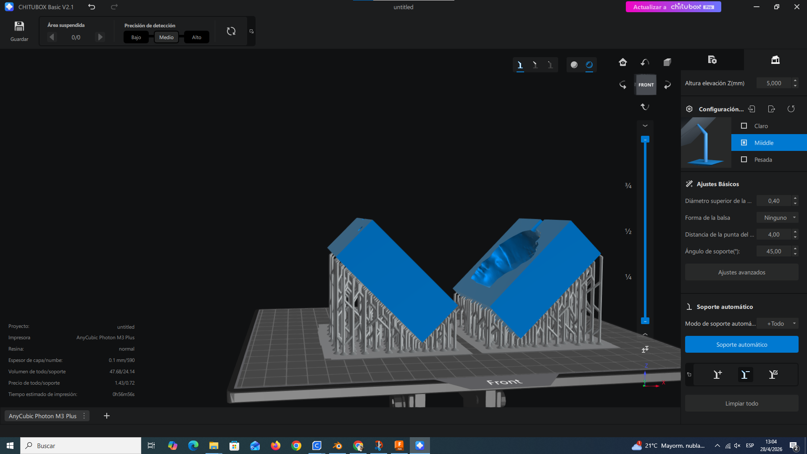Viewport: 807px width, 454px height.
Task: Open the printer tab three-dot menu
Action: pyautogui.click(x=84, y=416)
